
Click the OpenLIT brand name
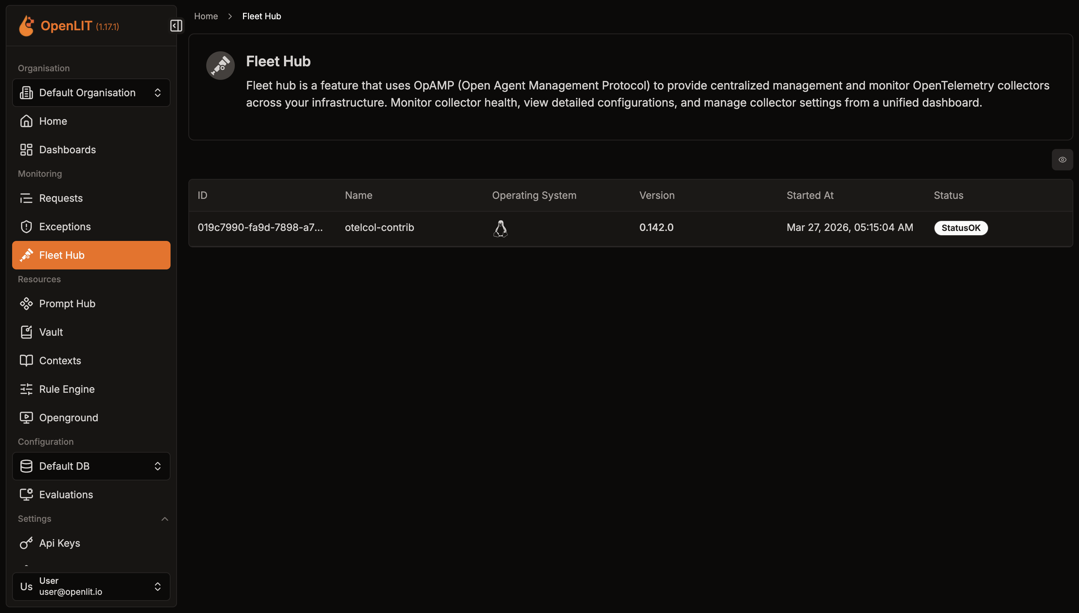(66, 26)
